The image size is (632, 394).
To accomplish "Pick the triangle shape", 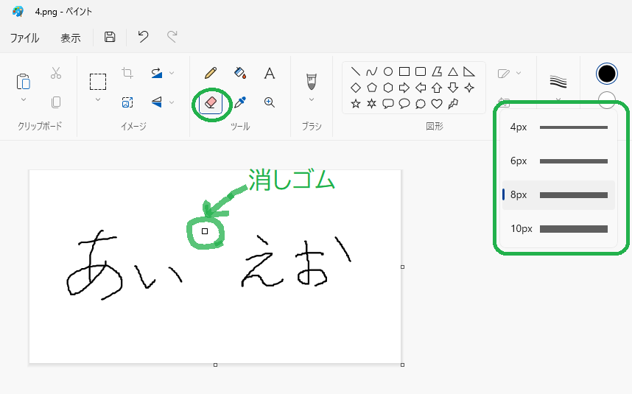I will (453, 71).
